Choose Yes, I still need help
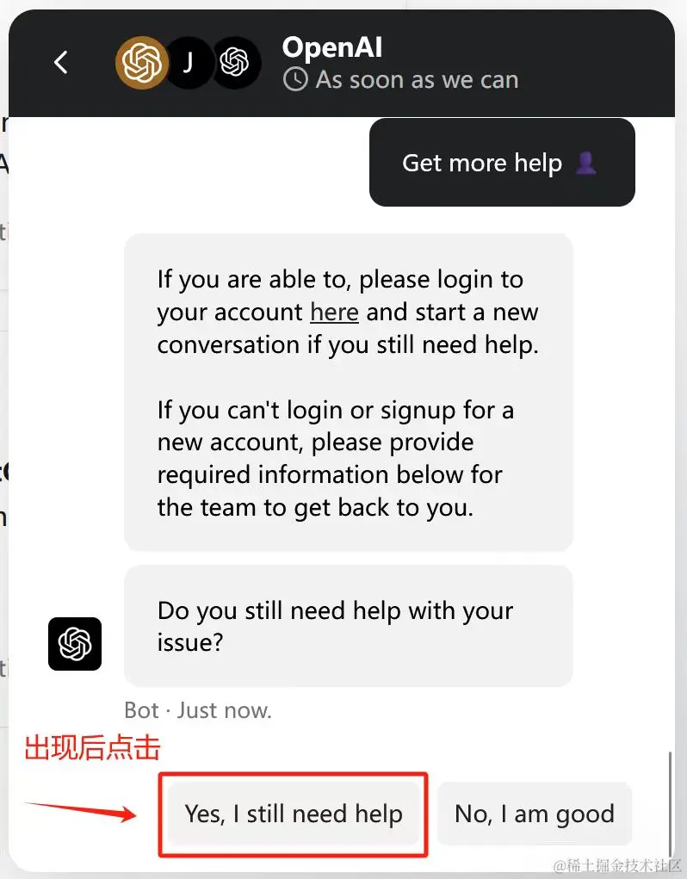The height and width of the screenshot is (879, 687). pyautogui.click(x=294, y=814)
